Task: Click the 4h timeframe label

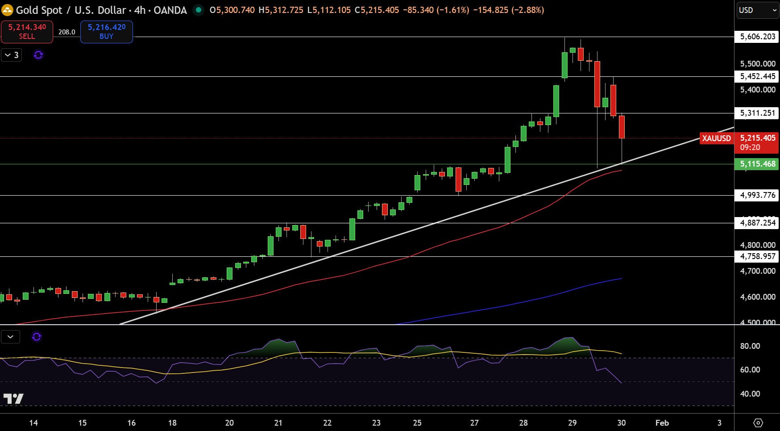Action: point(140,10)
